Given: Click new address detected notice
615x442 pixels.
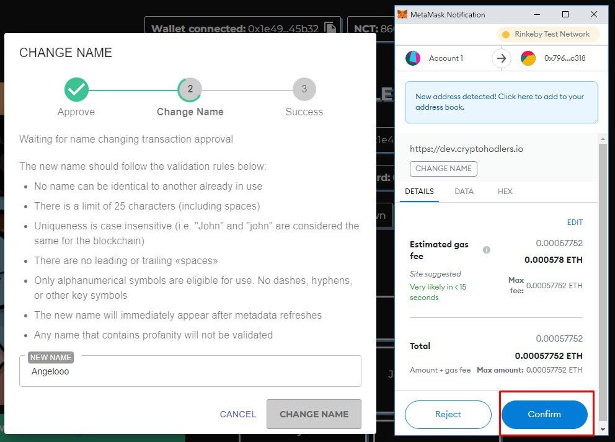Looking at the screenshot, I should (x=502, y=102).
